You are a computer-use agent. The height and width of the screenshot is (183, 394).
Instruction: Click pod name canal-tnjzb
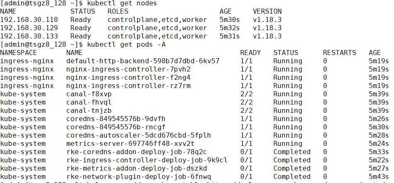click(89, 111)
